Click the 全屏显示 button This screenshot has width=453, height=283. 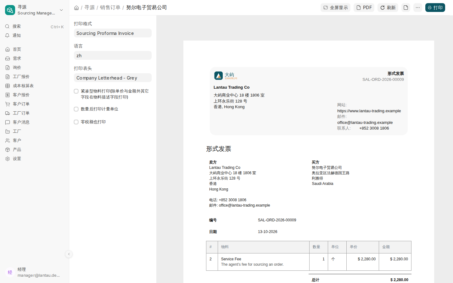pyautogui.click(x=335, y=8)
